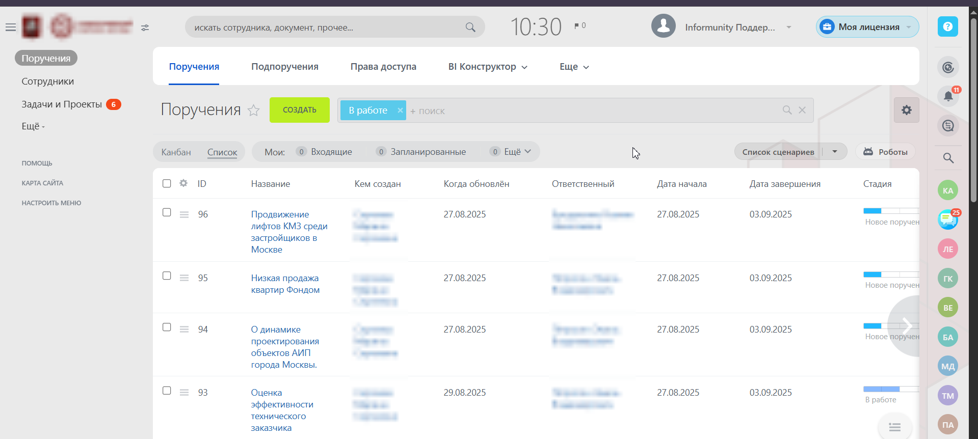Open the hamburger main menu
This screenshot has height=439, width=978.
[11, 28]
